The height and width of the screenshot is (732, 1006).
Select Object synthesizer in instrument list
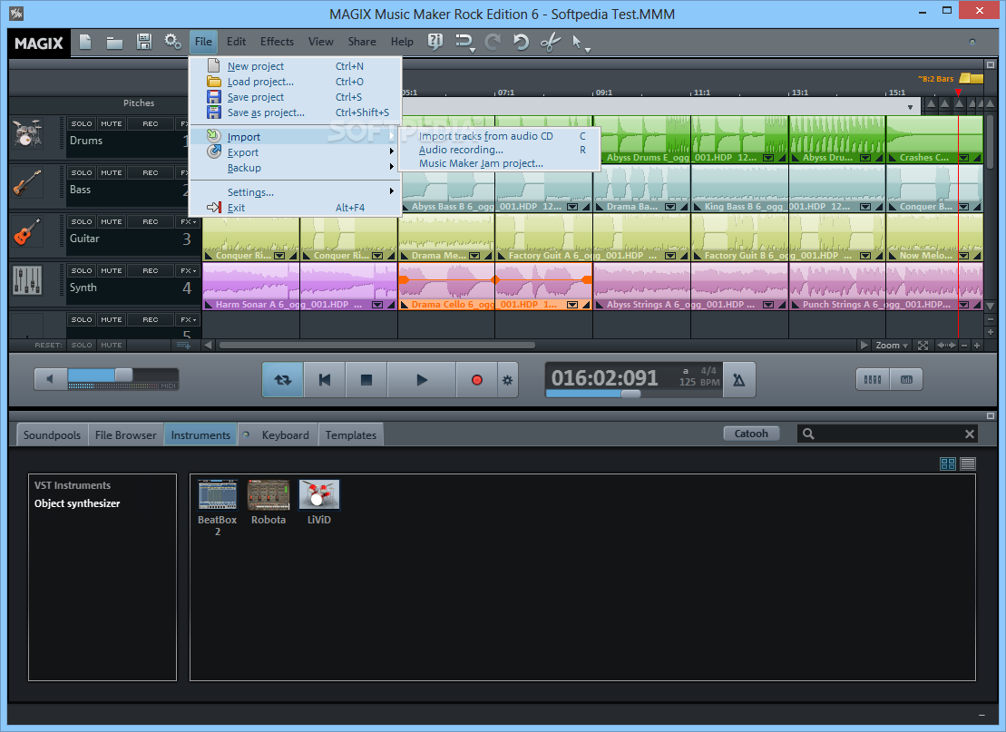click(77, 503)
